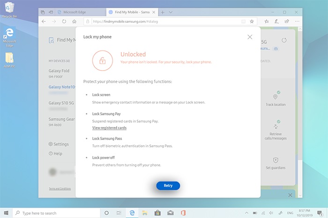Expand the tab preview chevron
Screen dimensions: 328x218
tap(171, 12)
